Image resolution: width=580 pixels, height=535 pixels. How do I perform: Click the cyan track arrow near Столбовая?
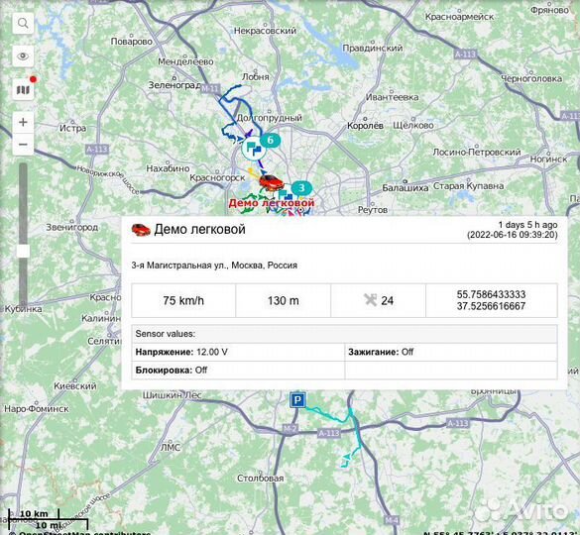(346, 458)
